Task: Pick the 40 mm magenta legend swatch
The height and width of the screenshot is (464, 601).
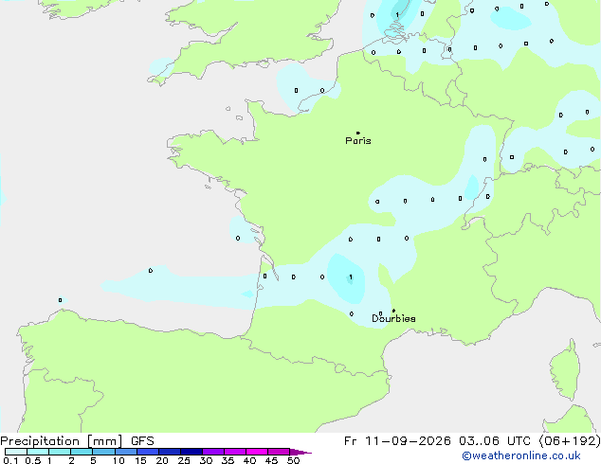Action: [x=257, y=452]
